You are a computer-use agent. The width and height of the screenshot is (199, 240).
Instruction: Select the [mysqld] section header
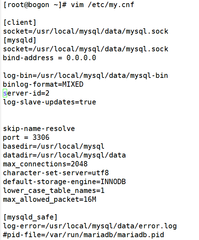[20, 40]
